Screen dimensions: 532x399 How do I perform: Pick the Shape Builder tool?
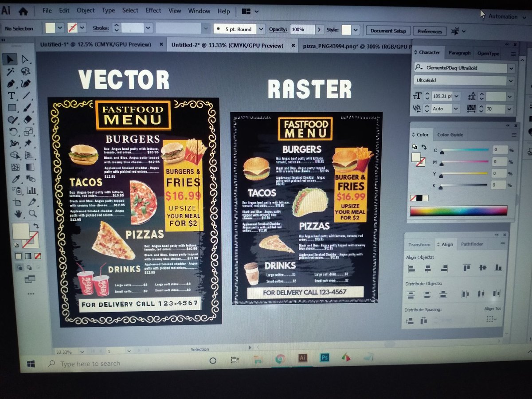(15, 155)
